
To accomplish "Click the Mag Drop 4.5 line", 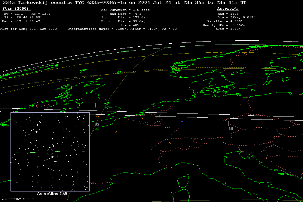I will pos(125,14).
